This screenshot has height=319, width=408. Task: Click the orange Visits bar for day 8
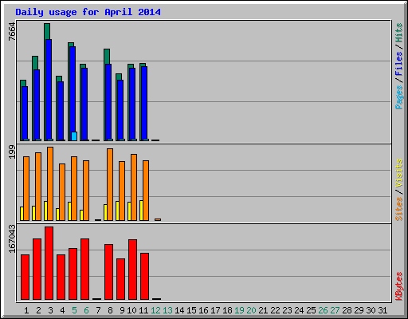click(x=110, y=184)
